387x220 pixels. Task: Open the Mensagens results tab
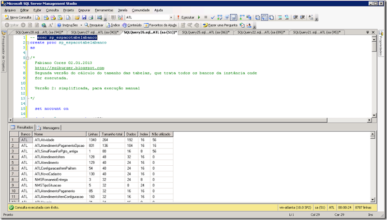(49, 128)
